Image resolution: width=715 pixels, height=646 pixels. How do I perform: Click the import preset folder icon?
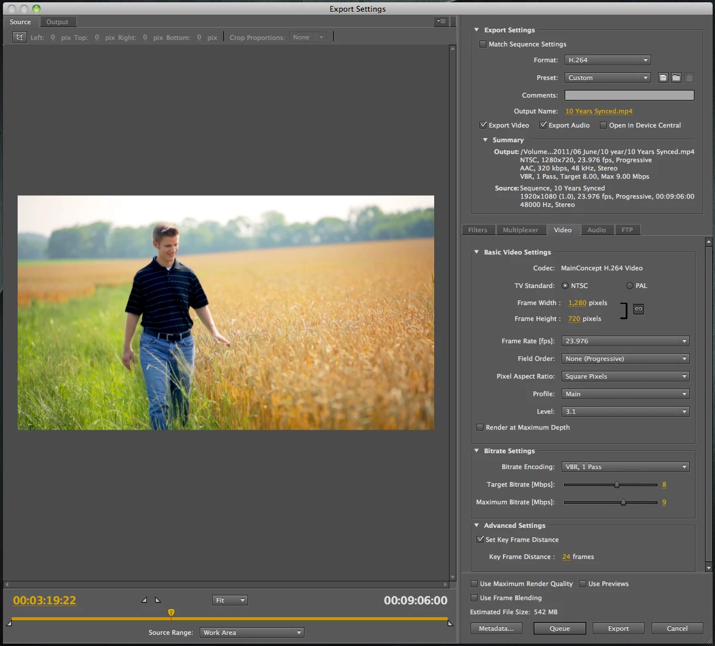pos(676,78)
